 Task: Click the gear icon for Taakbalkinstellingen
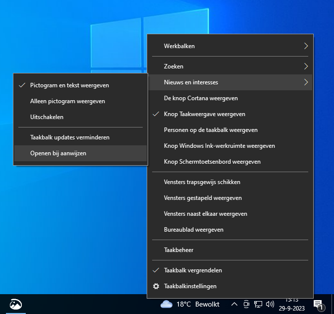click(x=156, y=286)
